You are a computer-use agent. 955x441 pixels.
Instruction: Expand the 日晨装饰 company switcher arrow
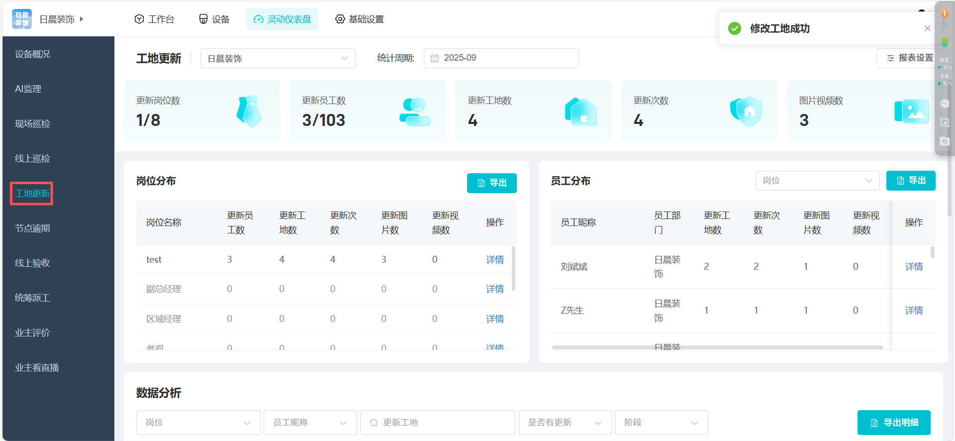pyautogui.click(x=81, y=19)
